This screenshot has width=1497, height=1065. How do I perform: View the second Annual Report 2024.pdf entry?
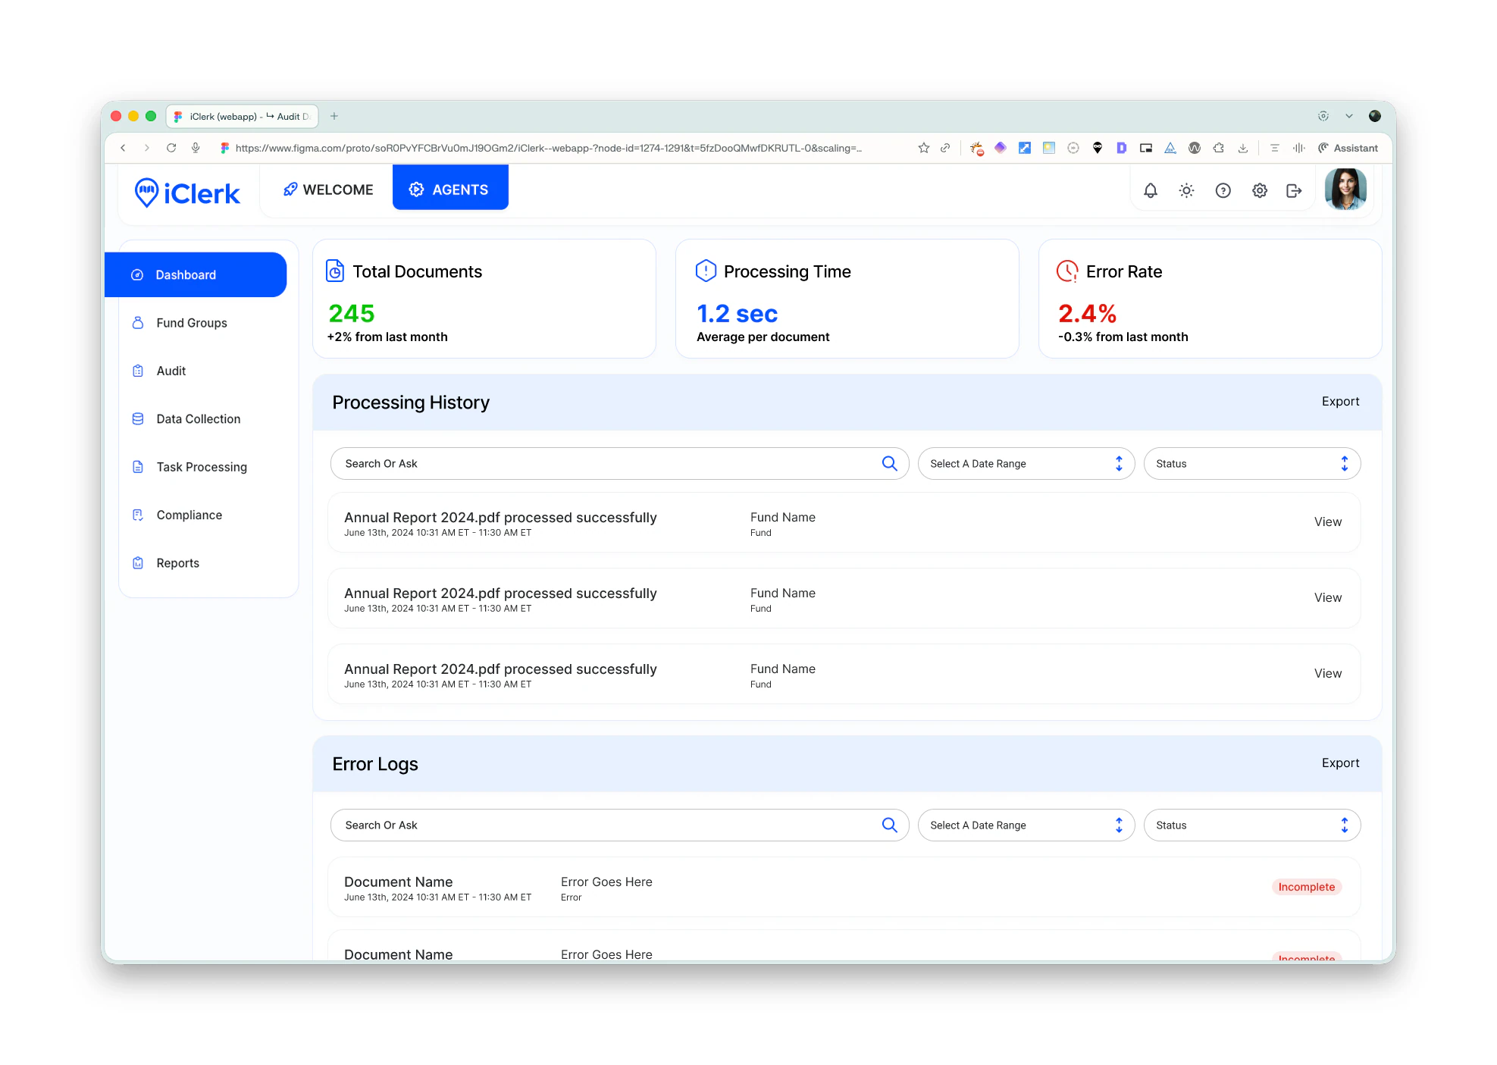click(1327, 597)
